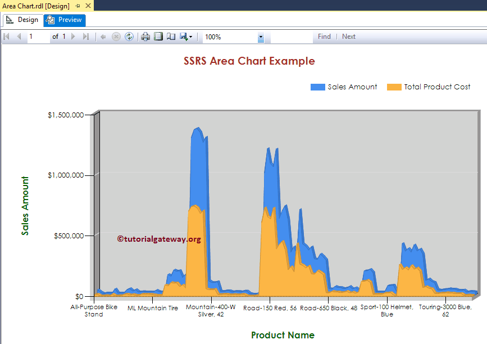
Task: Open the zoom percentage dropdown
Action: pyautogui.click(x=260, y=37)
